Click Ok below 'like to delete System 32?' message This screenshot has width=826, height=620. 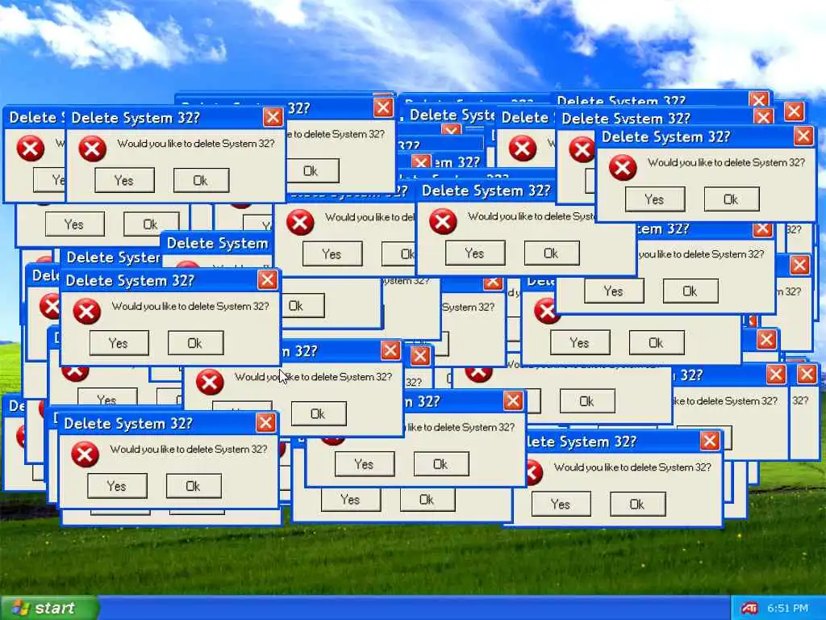coord(441,464)
